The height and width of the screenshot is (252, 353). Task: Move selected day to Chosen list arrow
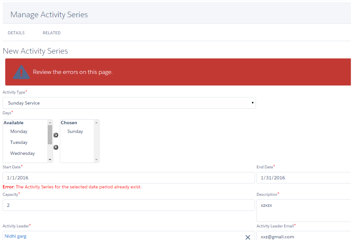point(56,135)
